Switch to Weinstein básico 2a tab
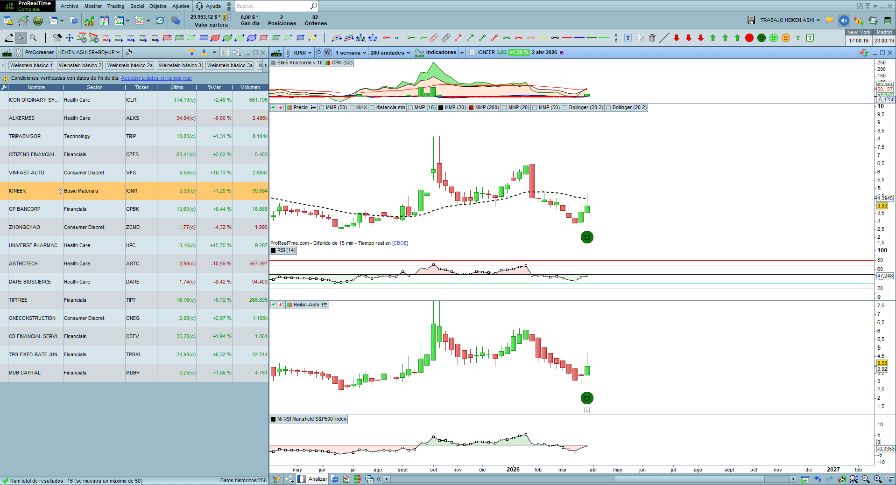This screenshot has height=485, width=896. tap(130, 65)
